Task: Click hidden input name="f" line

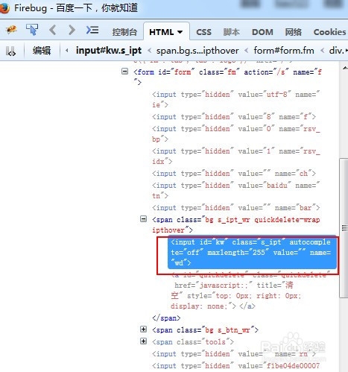Action: point(234,117)
